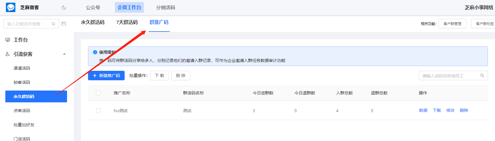Viewport: 495px width, 141px height.
Task: Open 工作台 in sidebar
Action: tap(21, 40)
